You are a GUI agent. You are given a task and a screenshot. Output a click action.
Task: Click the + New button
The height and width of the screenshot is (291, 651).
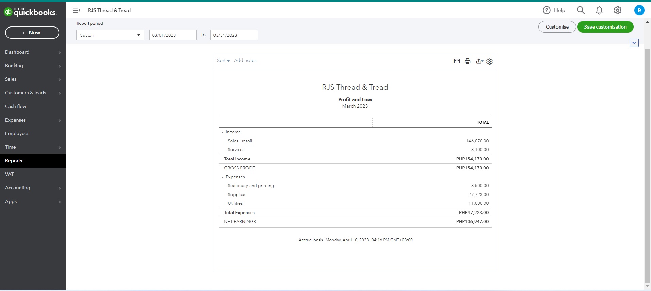click(x=32, y=33)
